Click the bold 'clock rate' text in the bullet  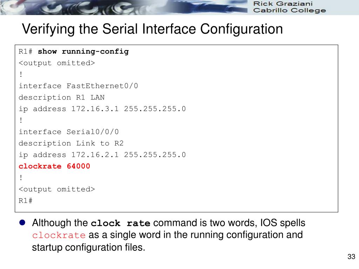(121, 223)
